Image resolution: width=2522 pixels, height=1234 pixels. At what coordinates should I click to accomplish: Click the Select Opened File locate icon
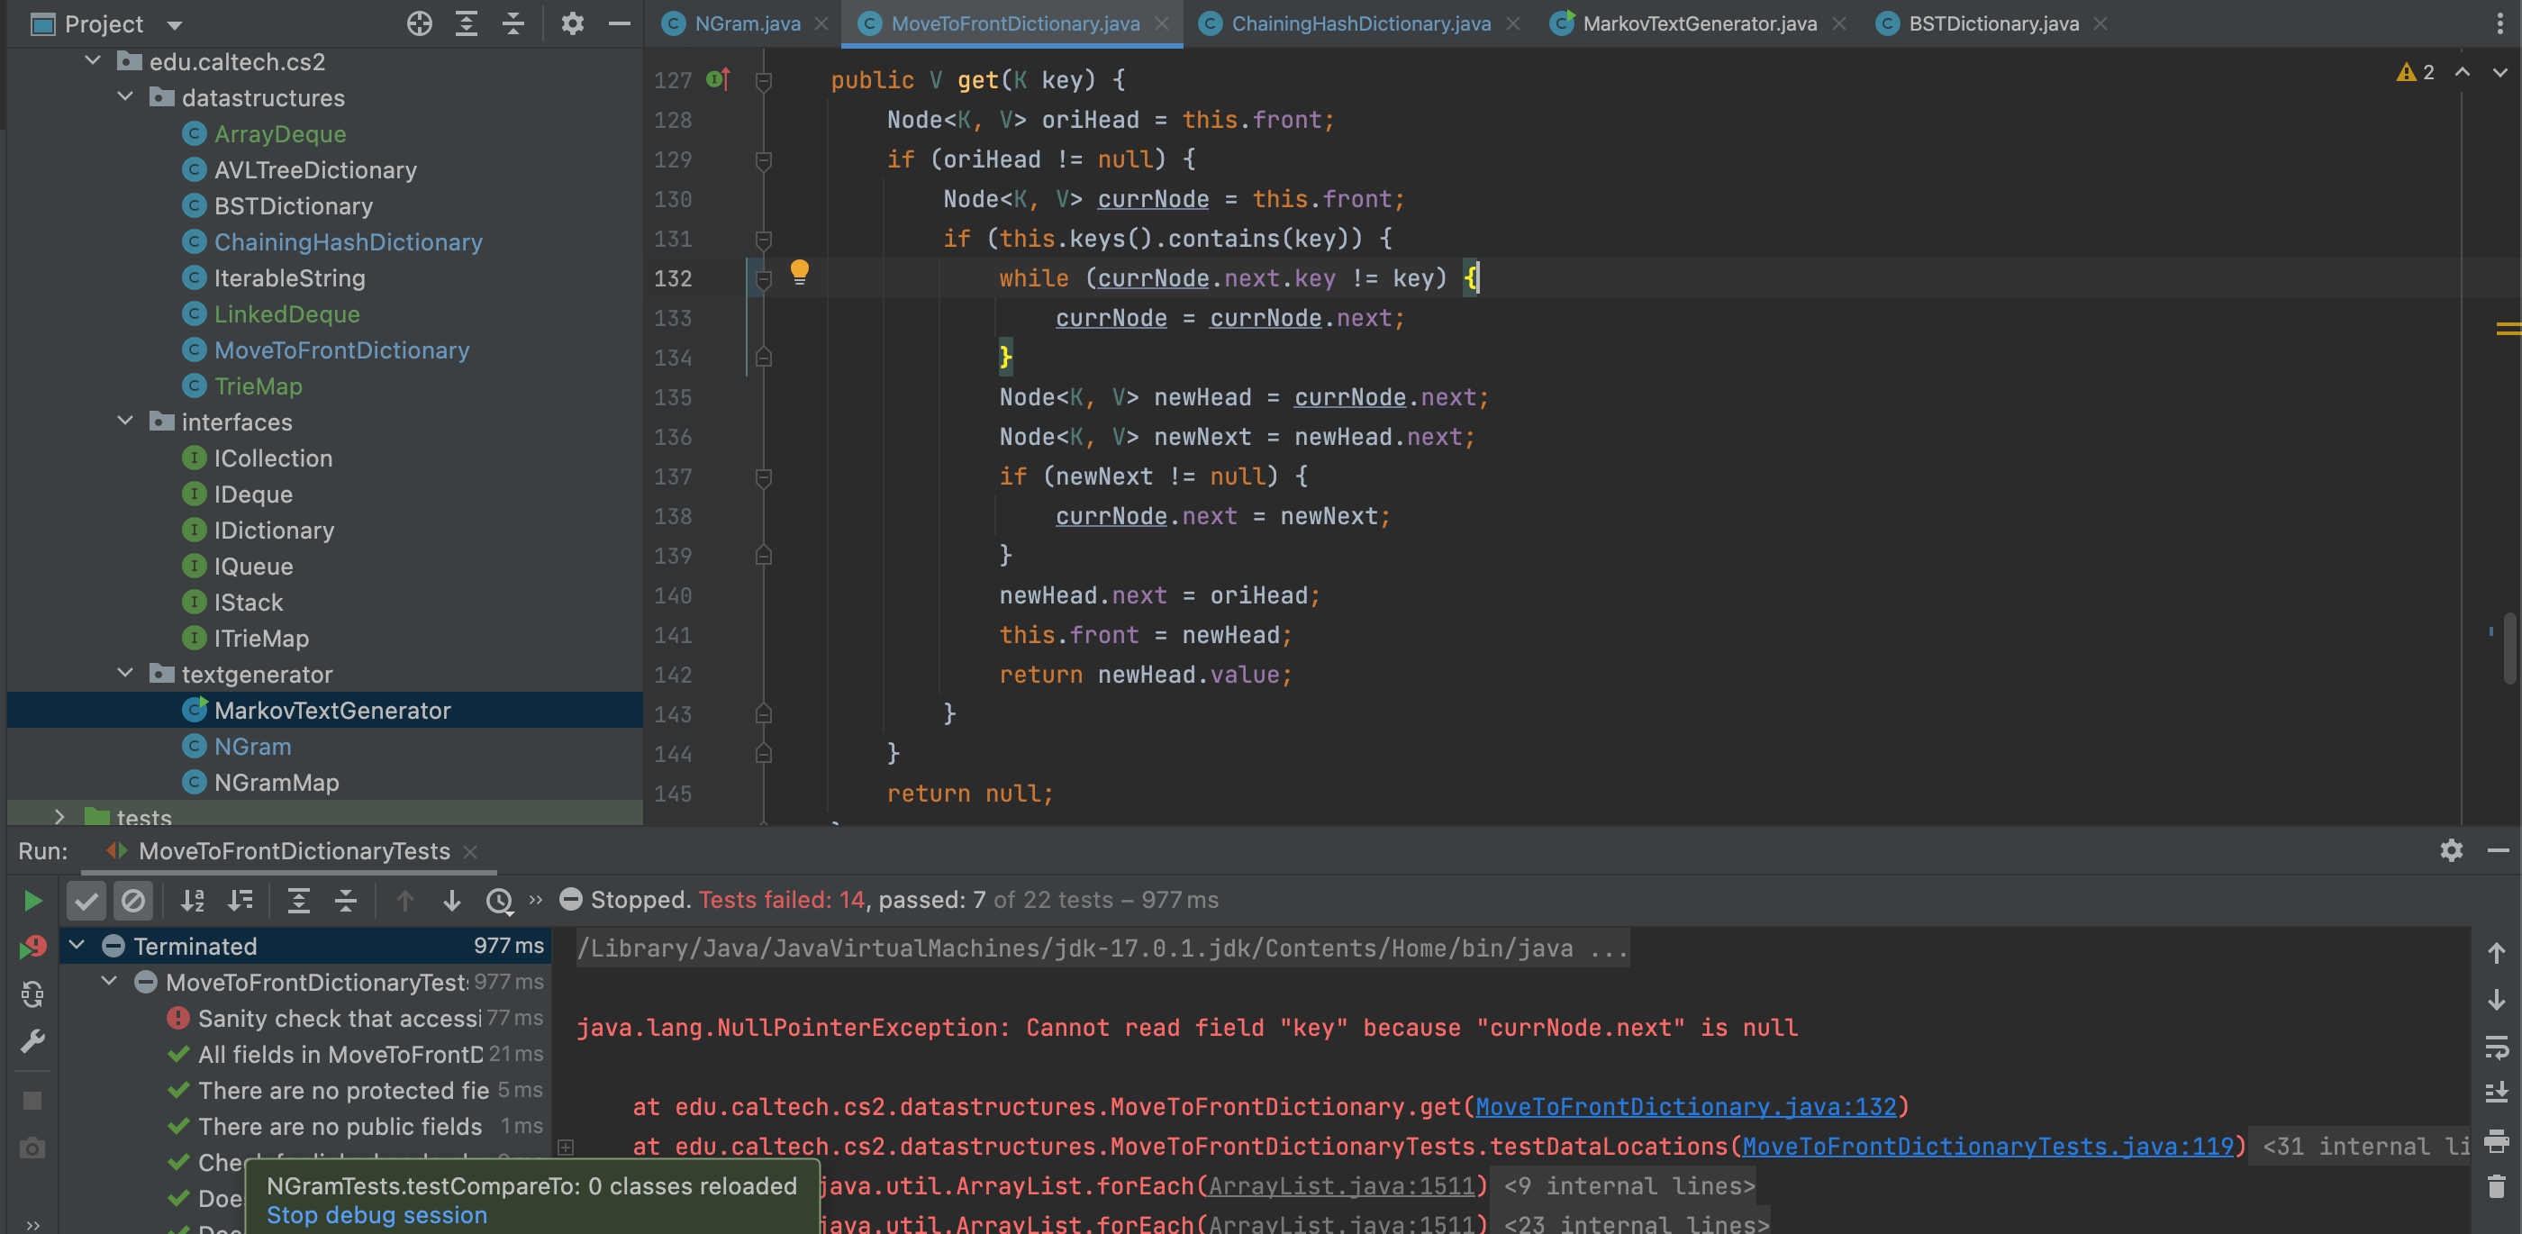click(419, 23)
